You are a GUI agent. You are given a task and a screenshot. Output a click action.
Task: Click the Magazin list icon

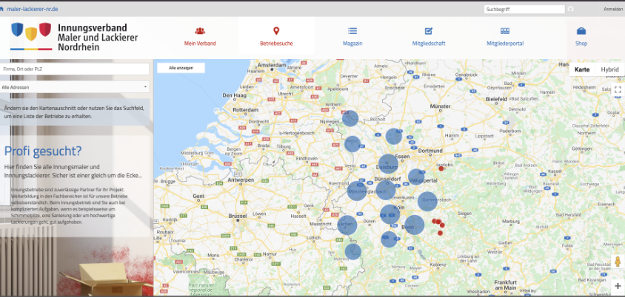click(352, 30)
